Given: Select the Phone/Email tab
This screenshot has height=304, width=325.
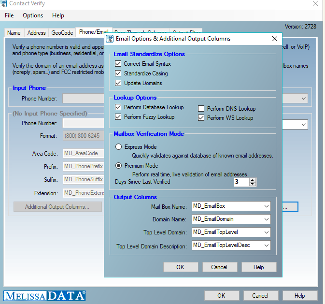Looking at the screenshot, I should 94,32.
